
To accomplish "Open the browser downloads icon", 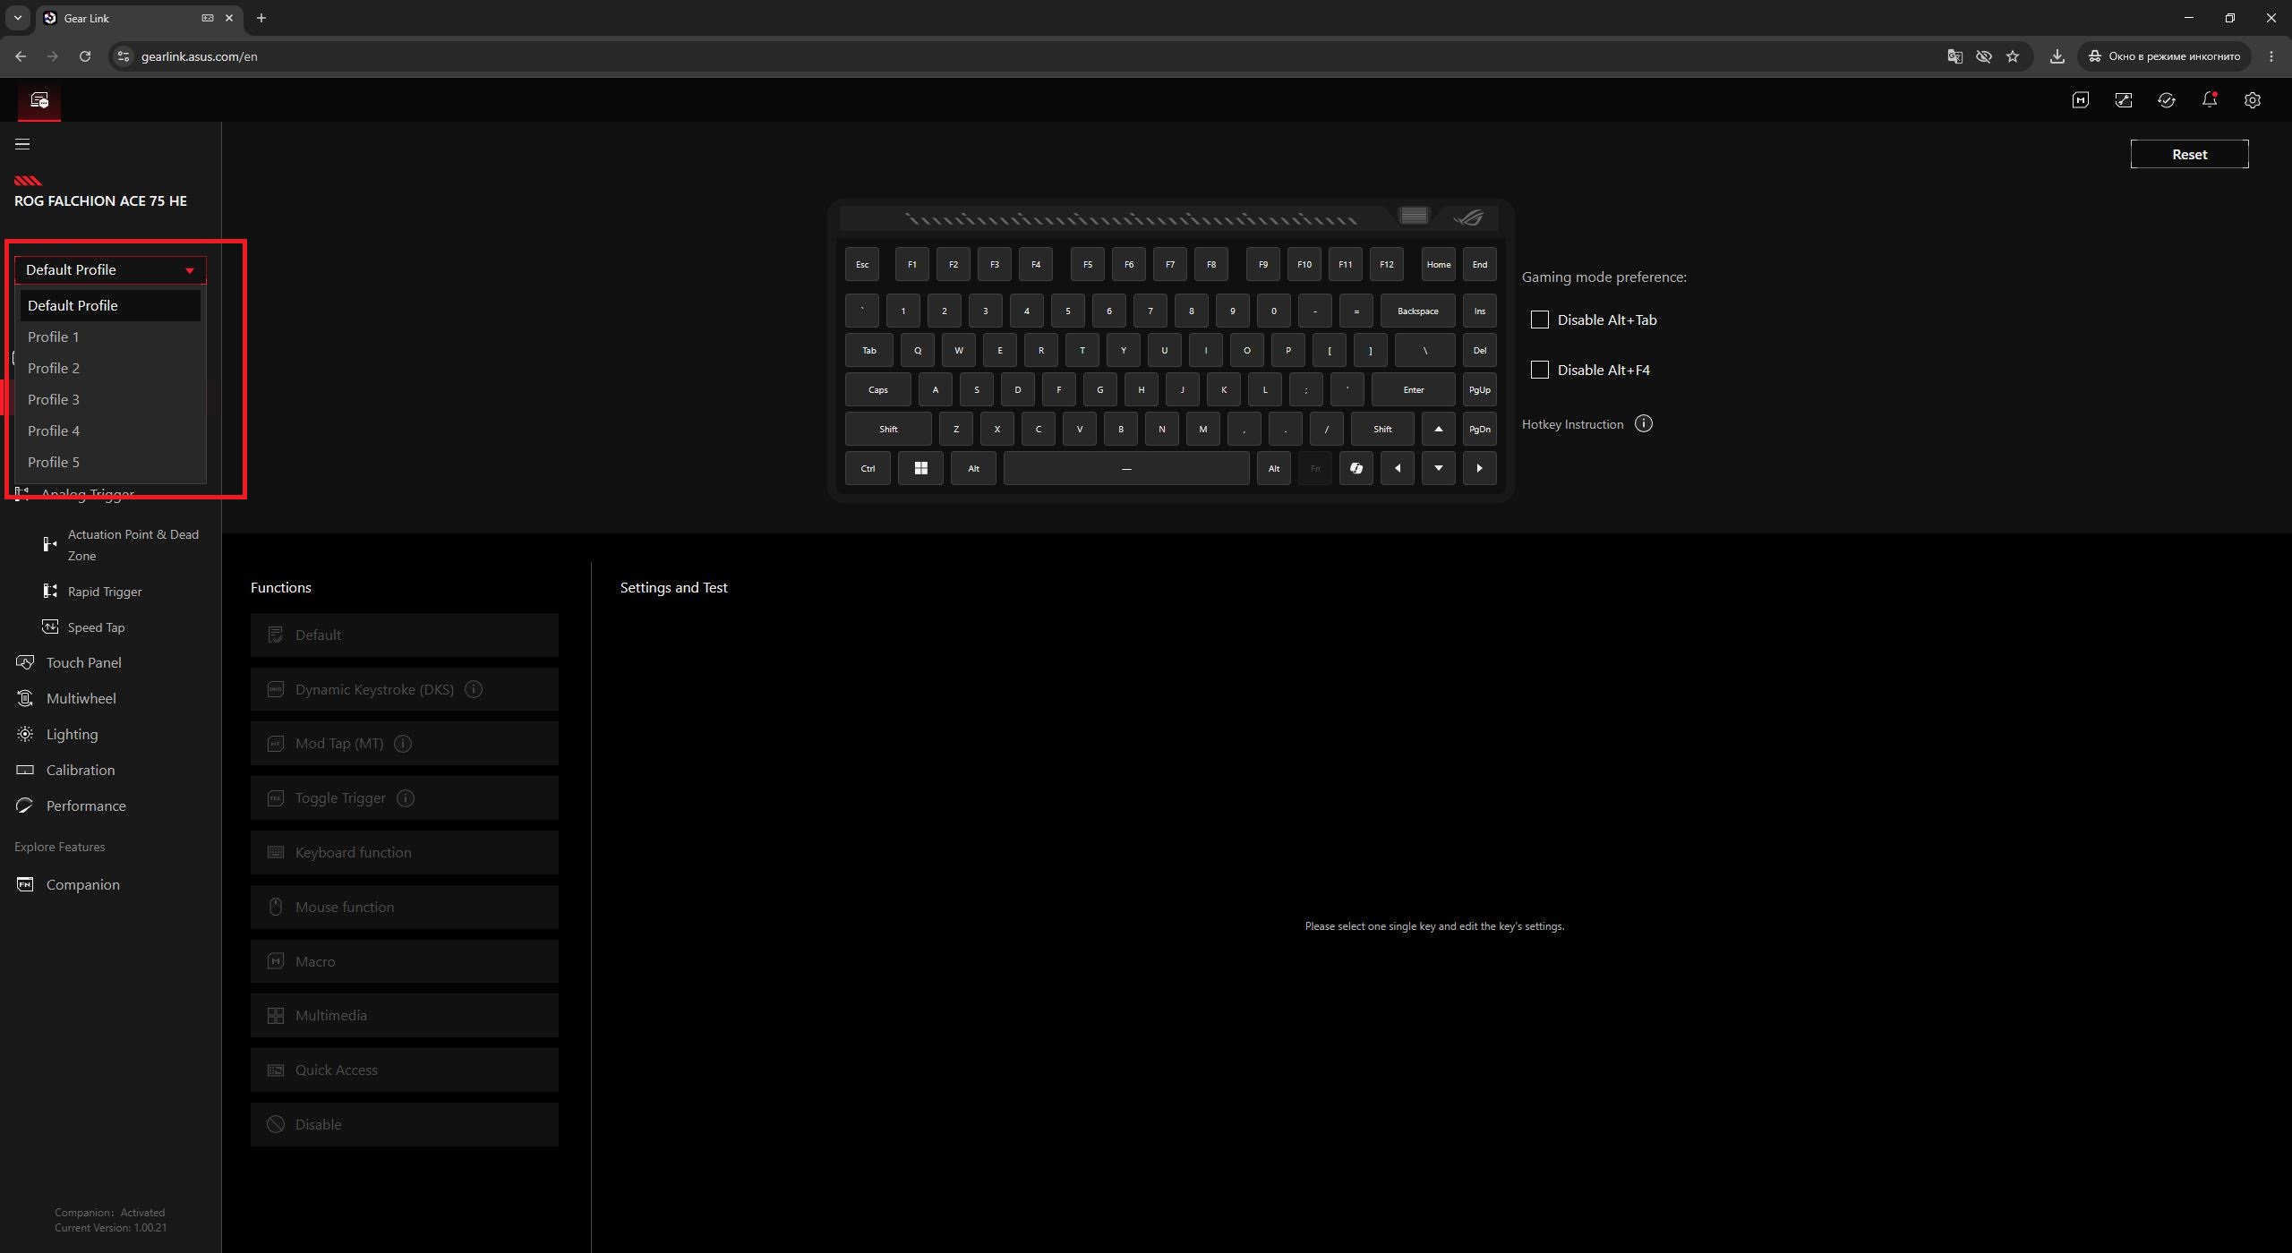I will [x=2057, y=56].
